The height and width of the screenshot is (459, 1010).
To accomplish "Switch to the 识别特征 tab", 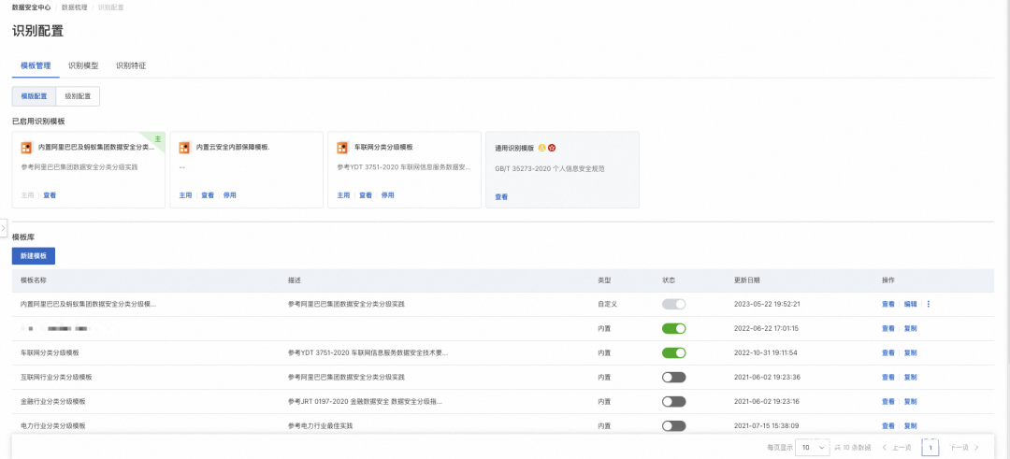I will coord(131,65).
